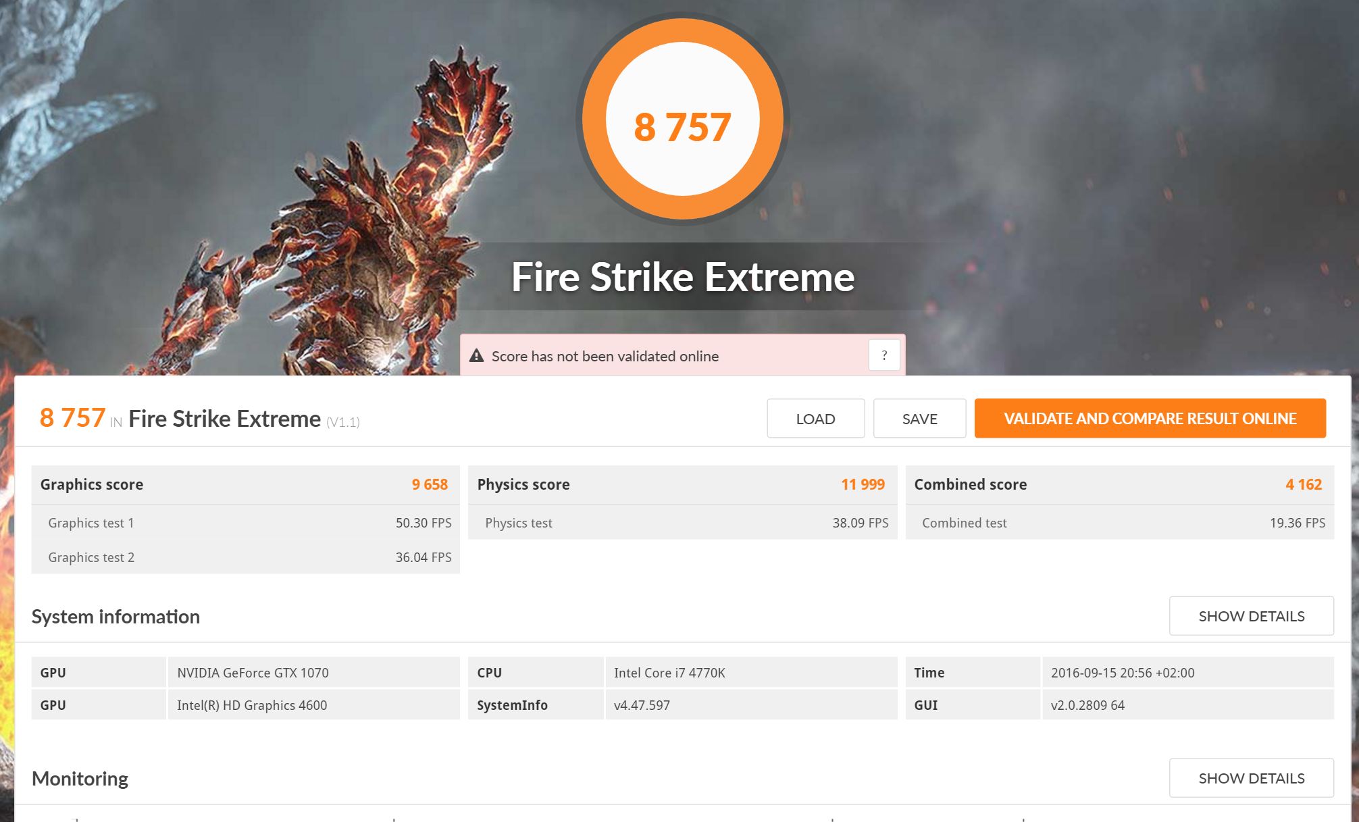Click Validate and Compare Result Online
Viewport: 1359px width, 822px height.
(x=1150, y=419)
